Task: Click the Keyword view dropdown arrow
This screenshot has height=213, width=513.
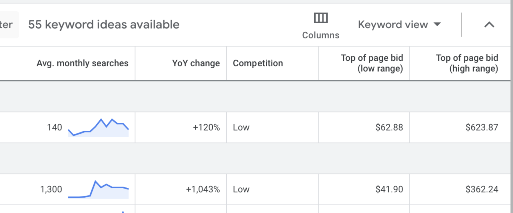Action: 437,25
